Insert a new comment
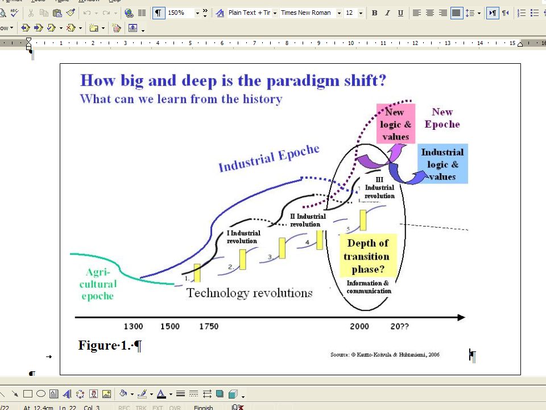546x410 pixels. [x=94, y=28]
